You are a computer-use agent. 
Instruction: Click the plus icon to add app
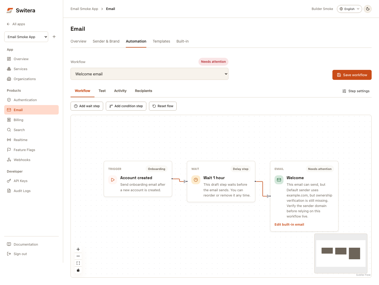(x=54, y=37)
